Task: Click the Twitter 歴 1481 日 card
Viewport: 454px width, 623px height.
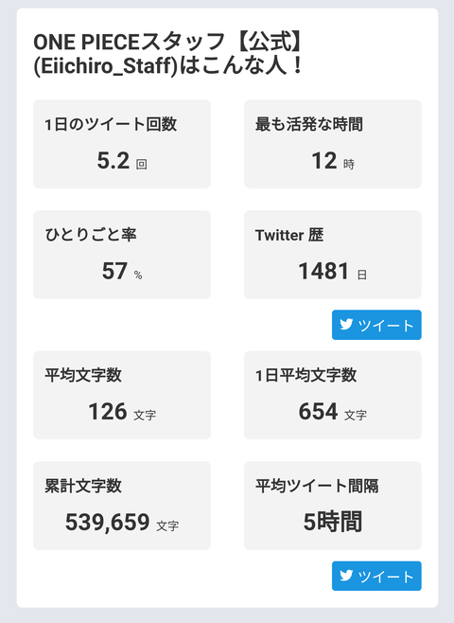Action: 333,255
